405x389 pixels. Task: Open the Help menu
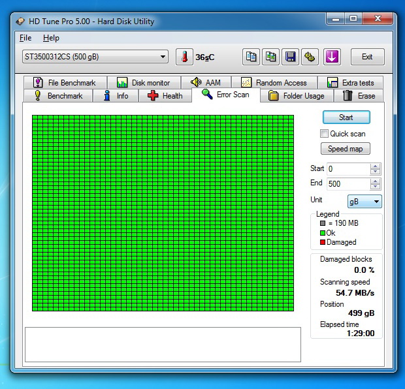coord(51,38)
